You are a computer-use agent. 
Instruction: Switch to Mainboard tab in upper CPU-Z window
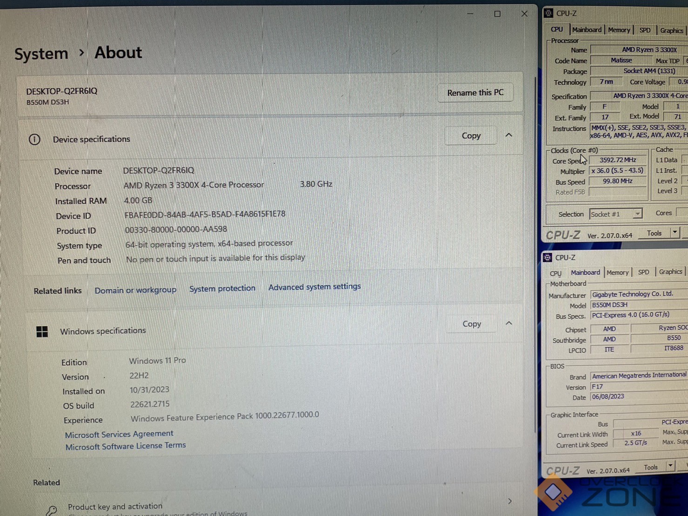[587, 30]
